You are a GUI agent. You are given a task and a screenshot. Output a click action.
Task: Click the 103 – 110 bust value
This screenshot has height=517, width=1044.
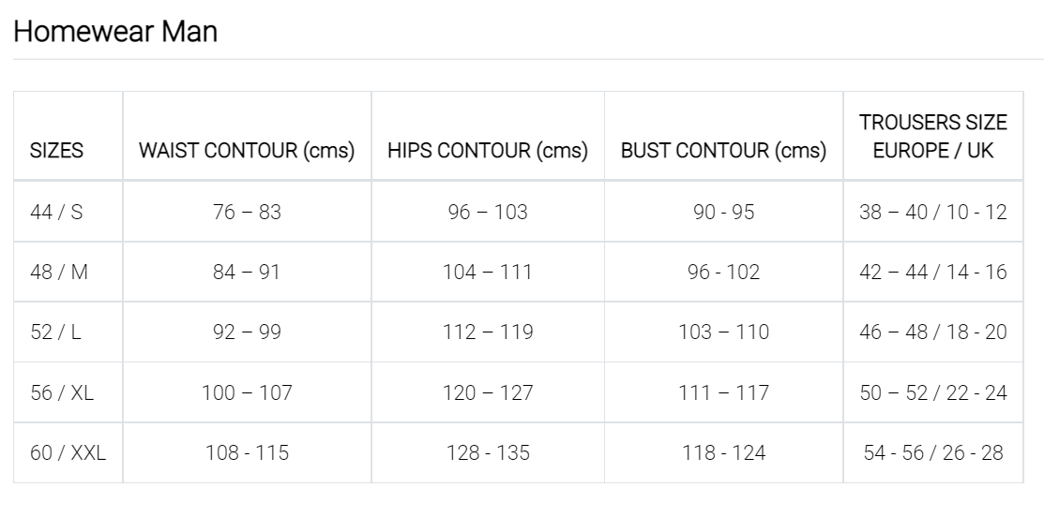tap(723, 332)
